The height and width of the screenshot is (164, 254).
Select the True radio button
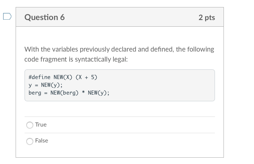(30, 125)
